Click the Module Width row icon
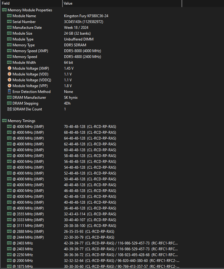Image resolution: width=224 pixels, height=269 pixels. 9,63
